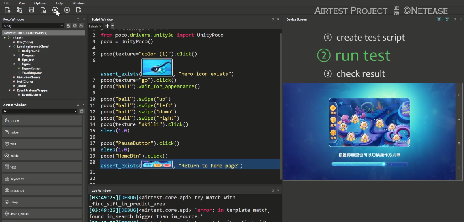Viewport: 464px width, 222px height.
Task: Select Net(Clone) in the tree
Action: [x=25, y=81]
